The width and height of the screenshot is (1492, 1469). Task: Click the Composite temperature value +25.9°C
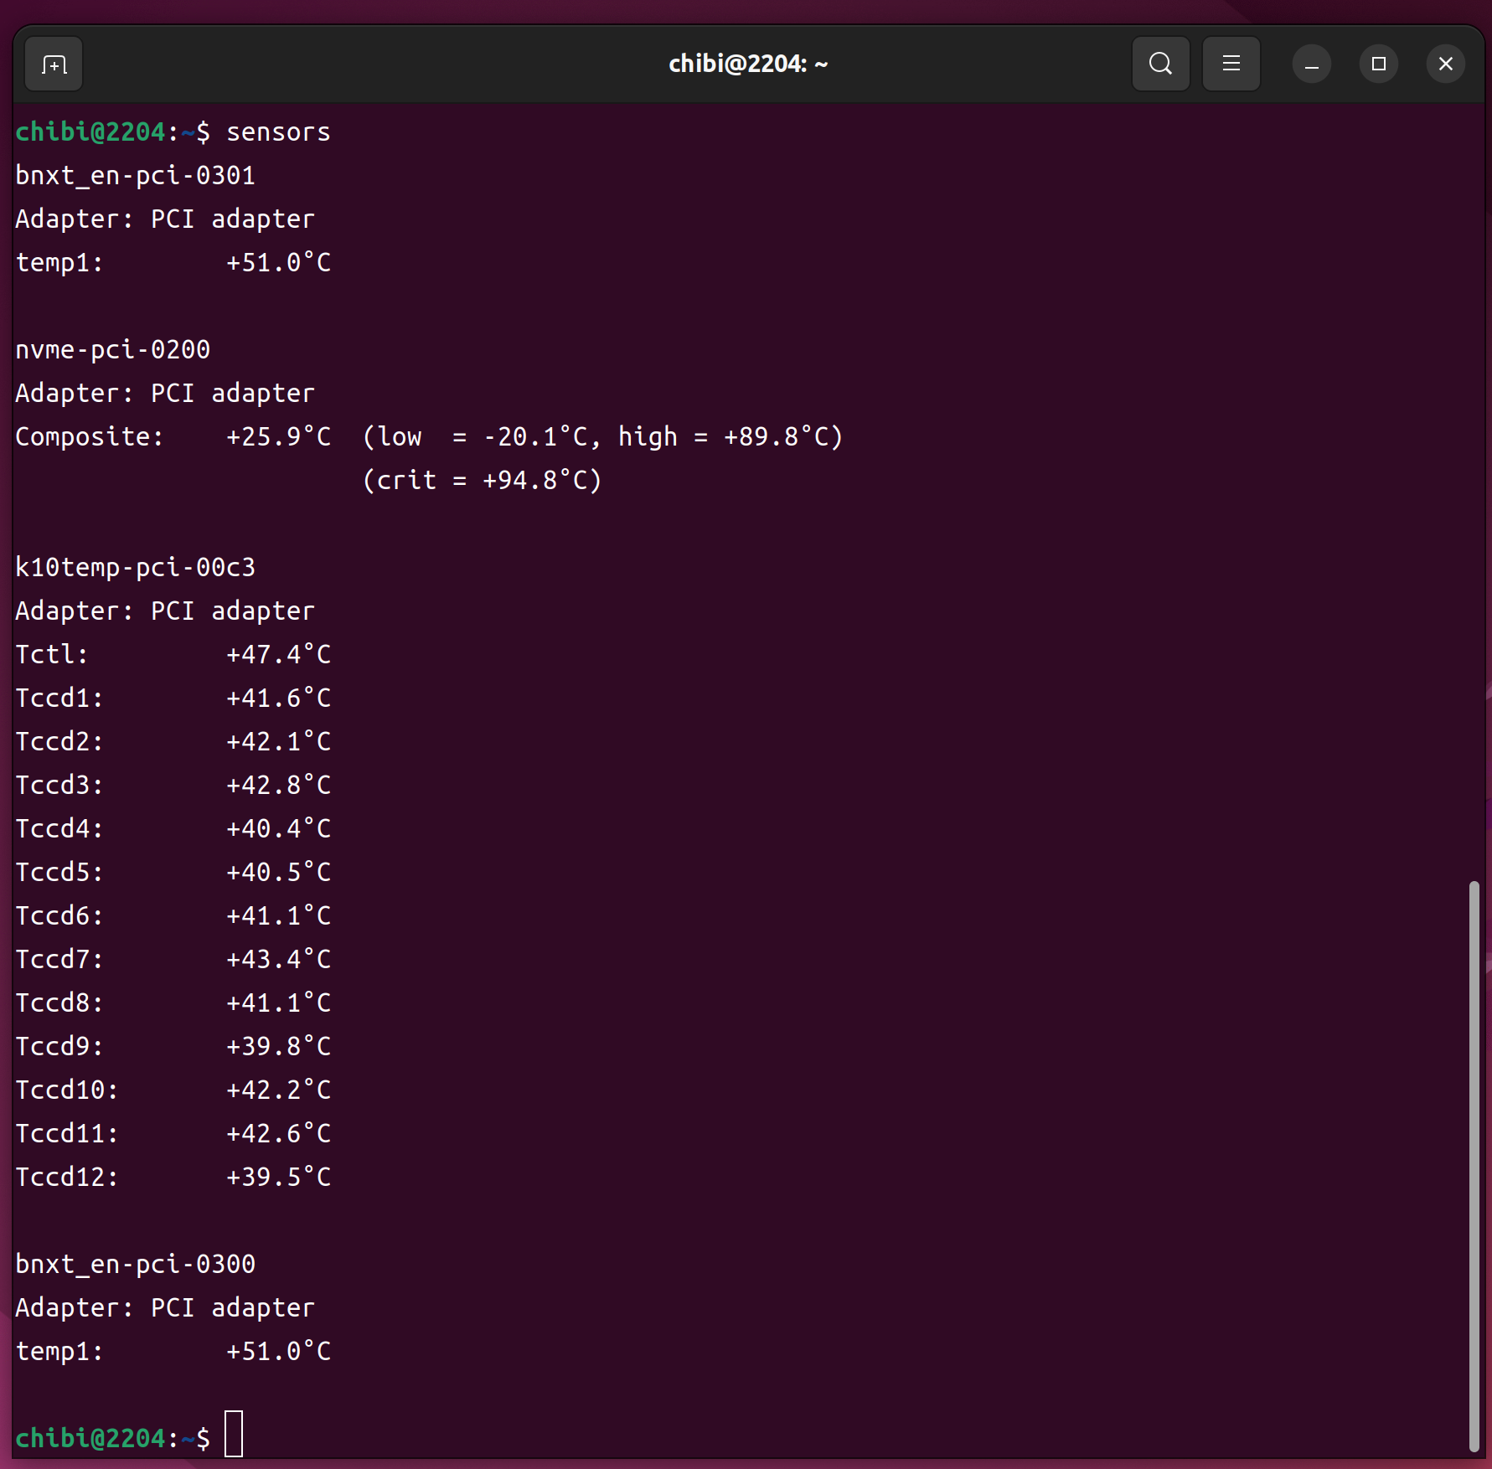tap(278, 437)
